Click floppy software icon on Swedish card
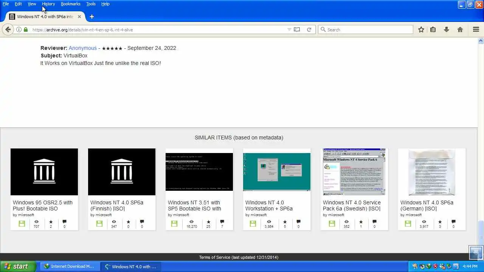The image size is (484, 272). pos(332,224)
